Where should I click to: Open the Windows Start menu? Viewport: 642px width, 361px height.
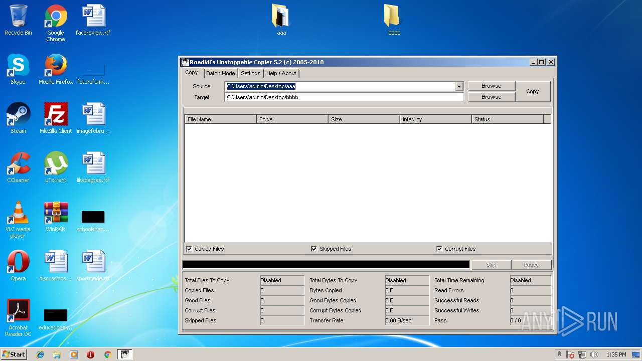(14, 354)
